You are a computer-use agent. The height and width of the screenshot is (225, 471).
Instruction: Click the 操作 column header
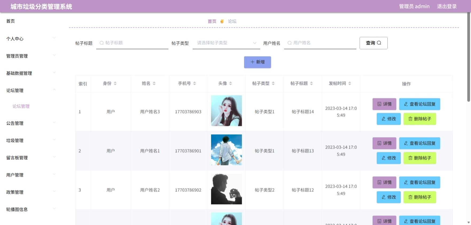coord(406,84)
